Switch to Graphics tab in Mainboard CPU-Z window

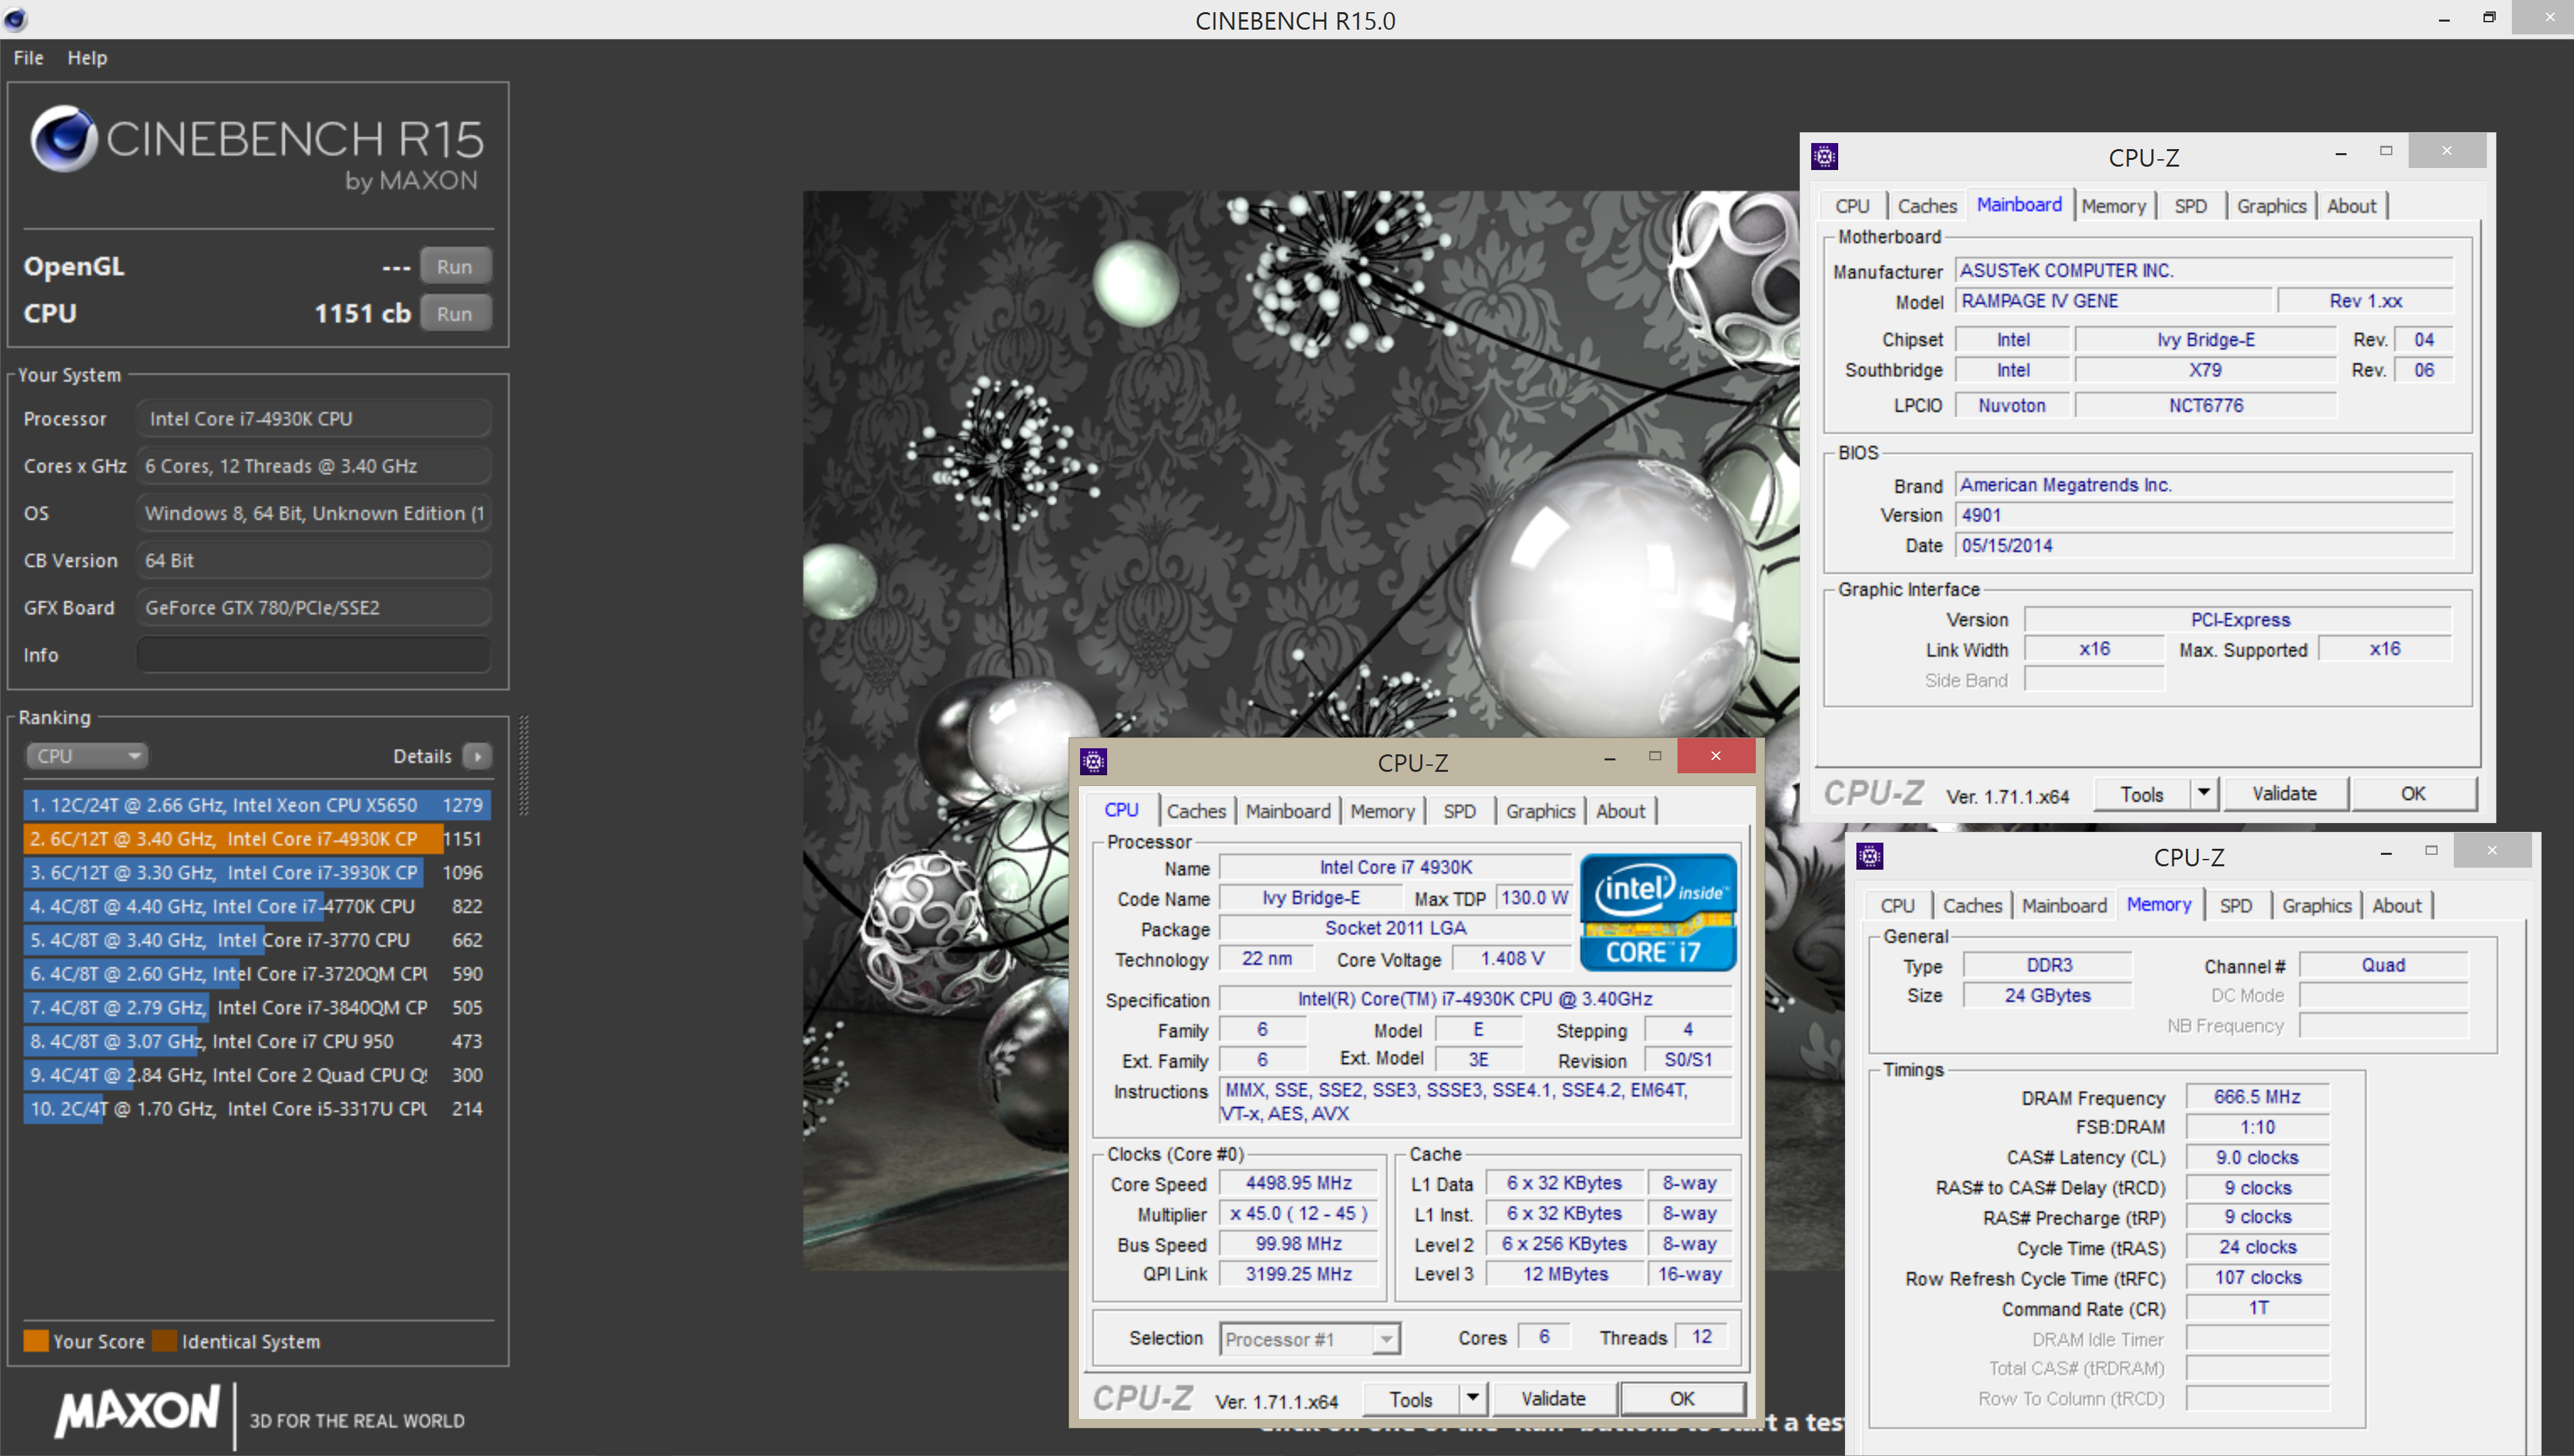(2272, 206)
